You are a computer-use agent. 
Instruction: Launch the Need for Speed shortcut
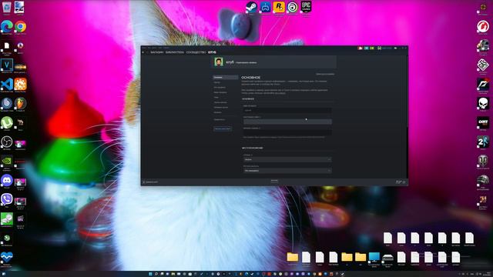[483, 84]
